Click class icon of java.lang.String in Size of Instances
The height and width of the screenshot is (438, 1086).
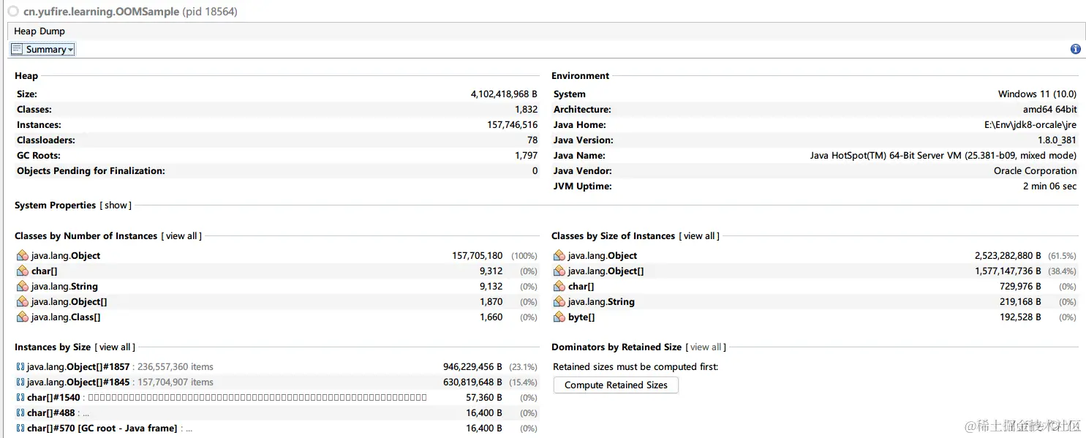[559, 302]
